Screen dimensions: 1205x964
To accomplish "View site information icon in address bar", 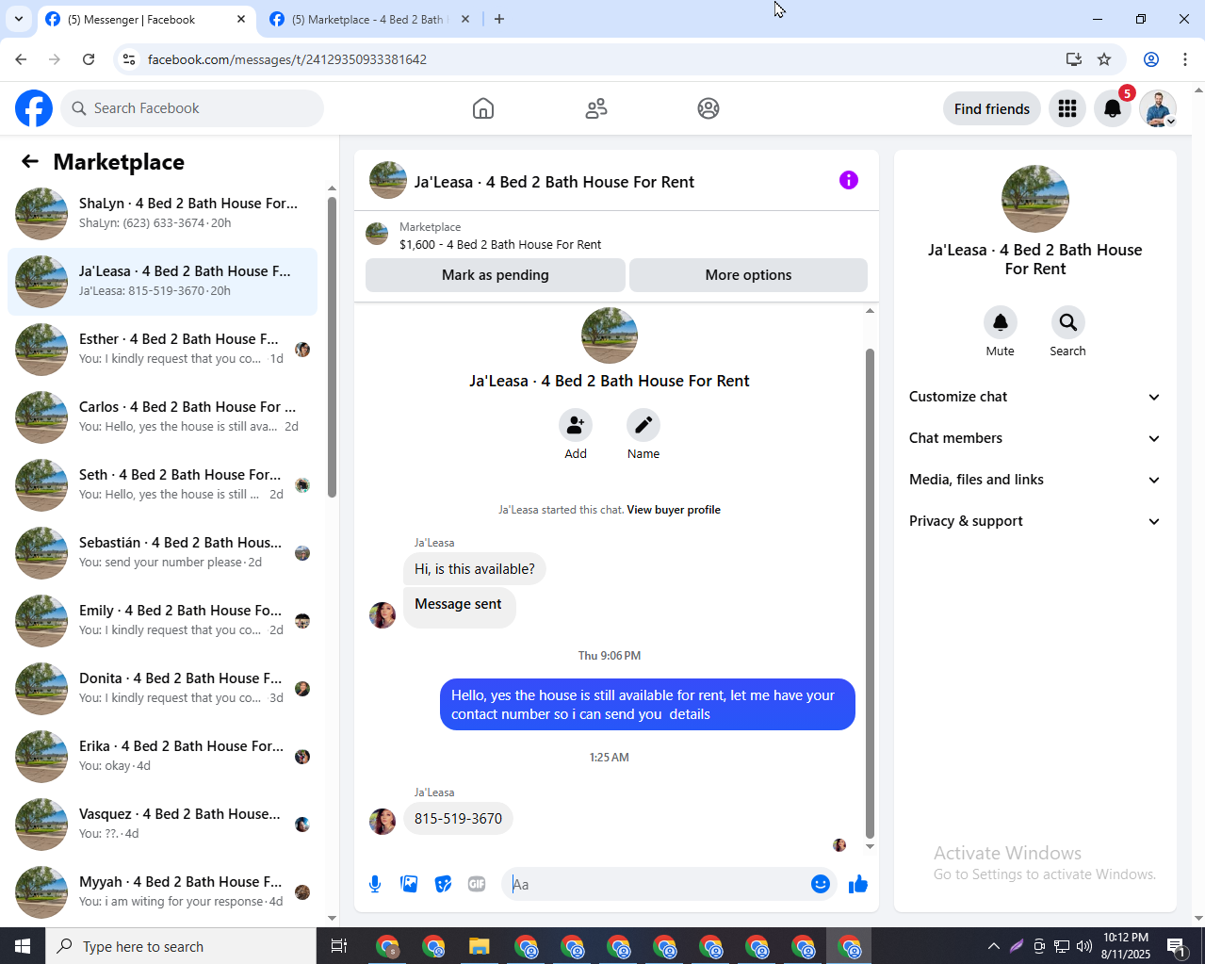I will pos(129,59).
